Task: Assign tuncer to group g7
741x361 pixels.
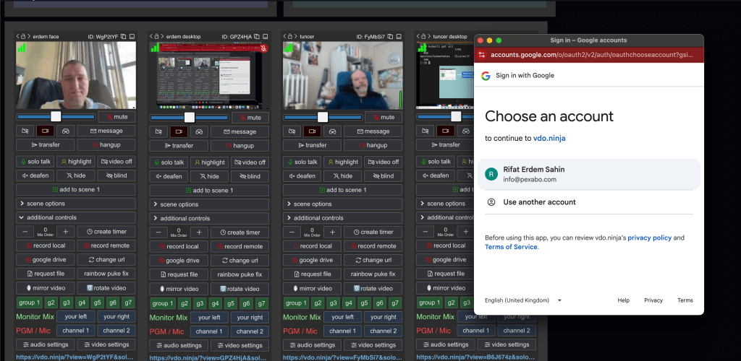Action: coord(395,303)
